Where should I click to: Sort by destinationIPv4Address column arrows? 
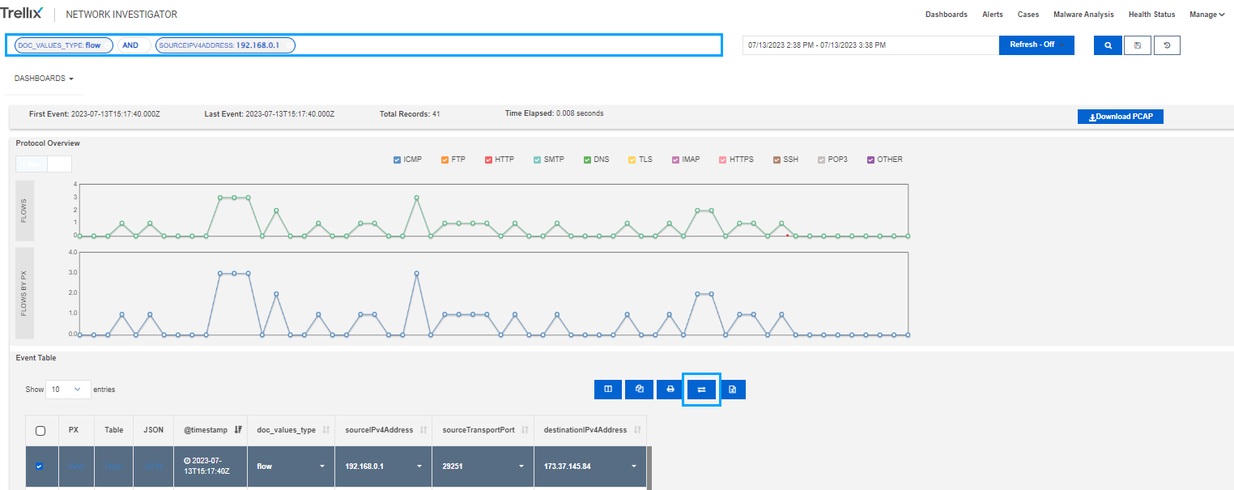pos(637,430)
